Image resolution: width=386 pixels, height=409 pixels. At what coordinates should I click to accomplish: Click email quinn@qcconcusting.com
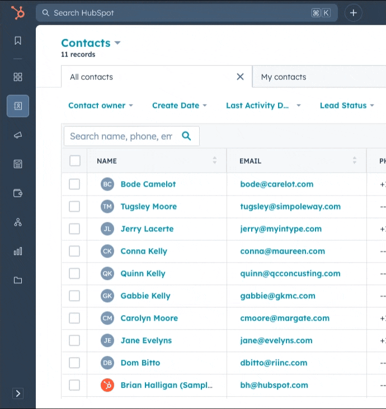[290, 273]
